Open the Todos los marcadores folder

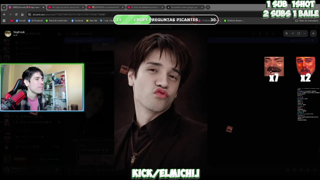pos(307,21)
